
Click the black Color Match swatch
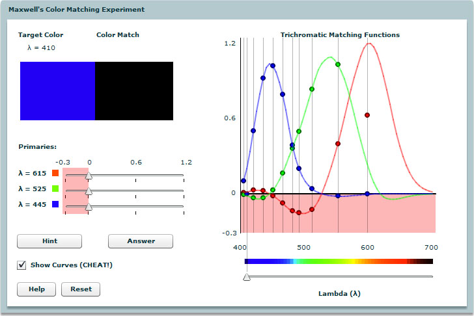(x=134, y=91)
